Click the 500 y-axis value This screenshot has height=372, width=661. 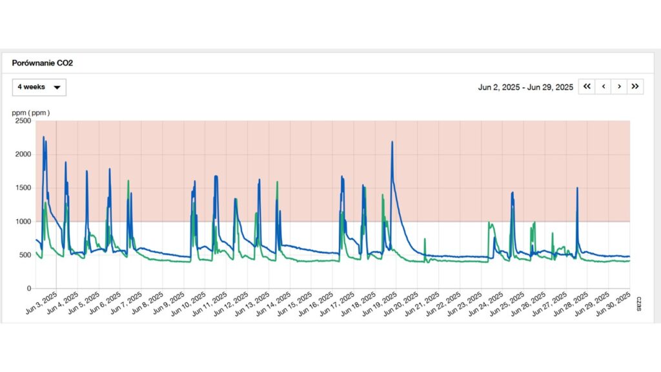coord(25,254)
